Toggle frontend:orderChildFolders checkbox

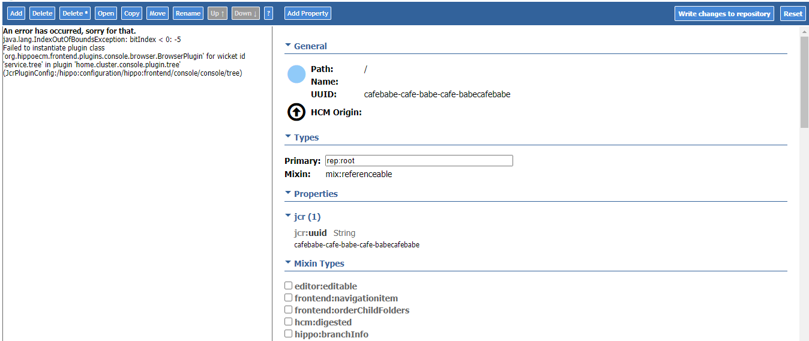289,310
